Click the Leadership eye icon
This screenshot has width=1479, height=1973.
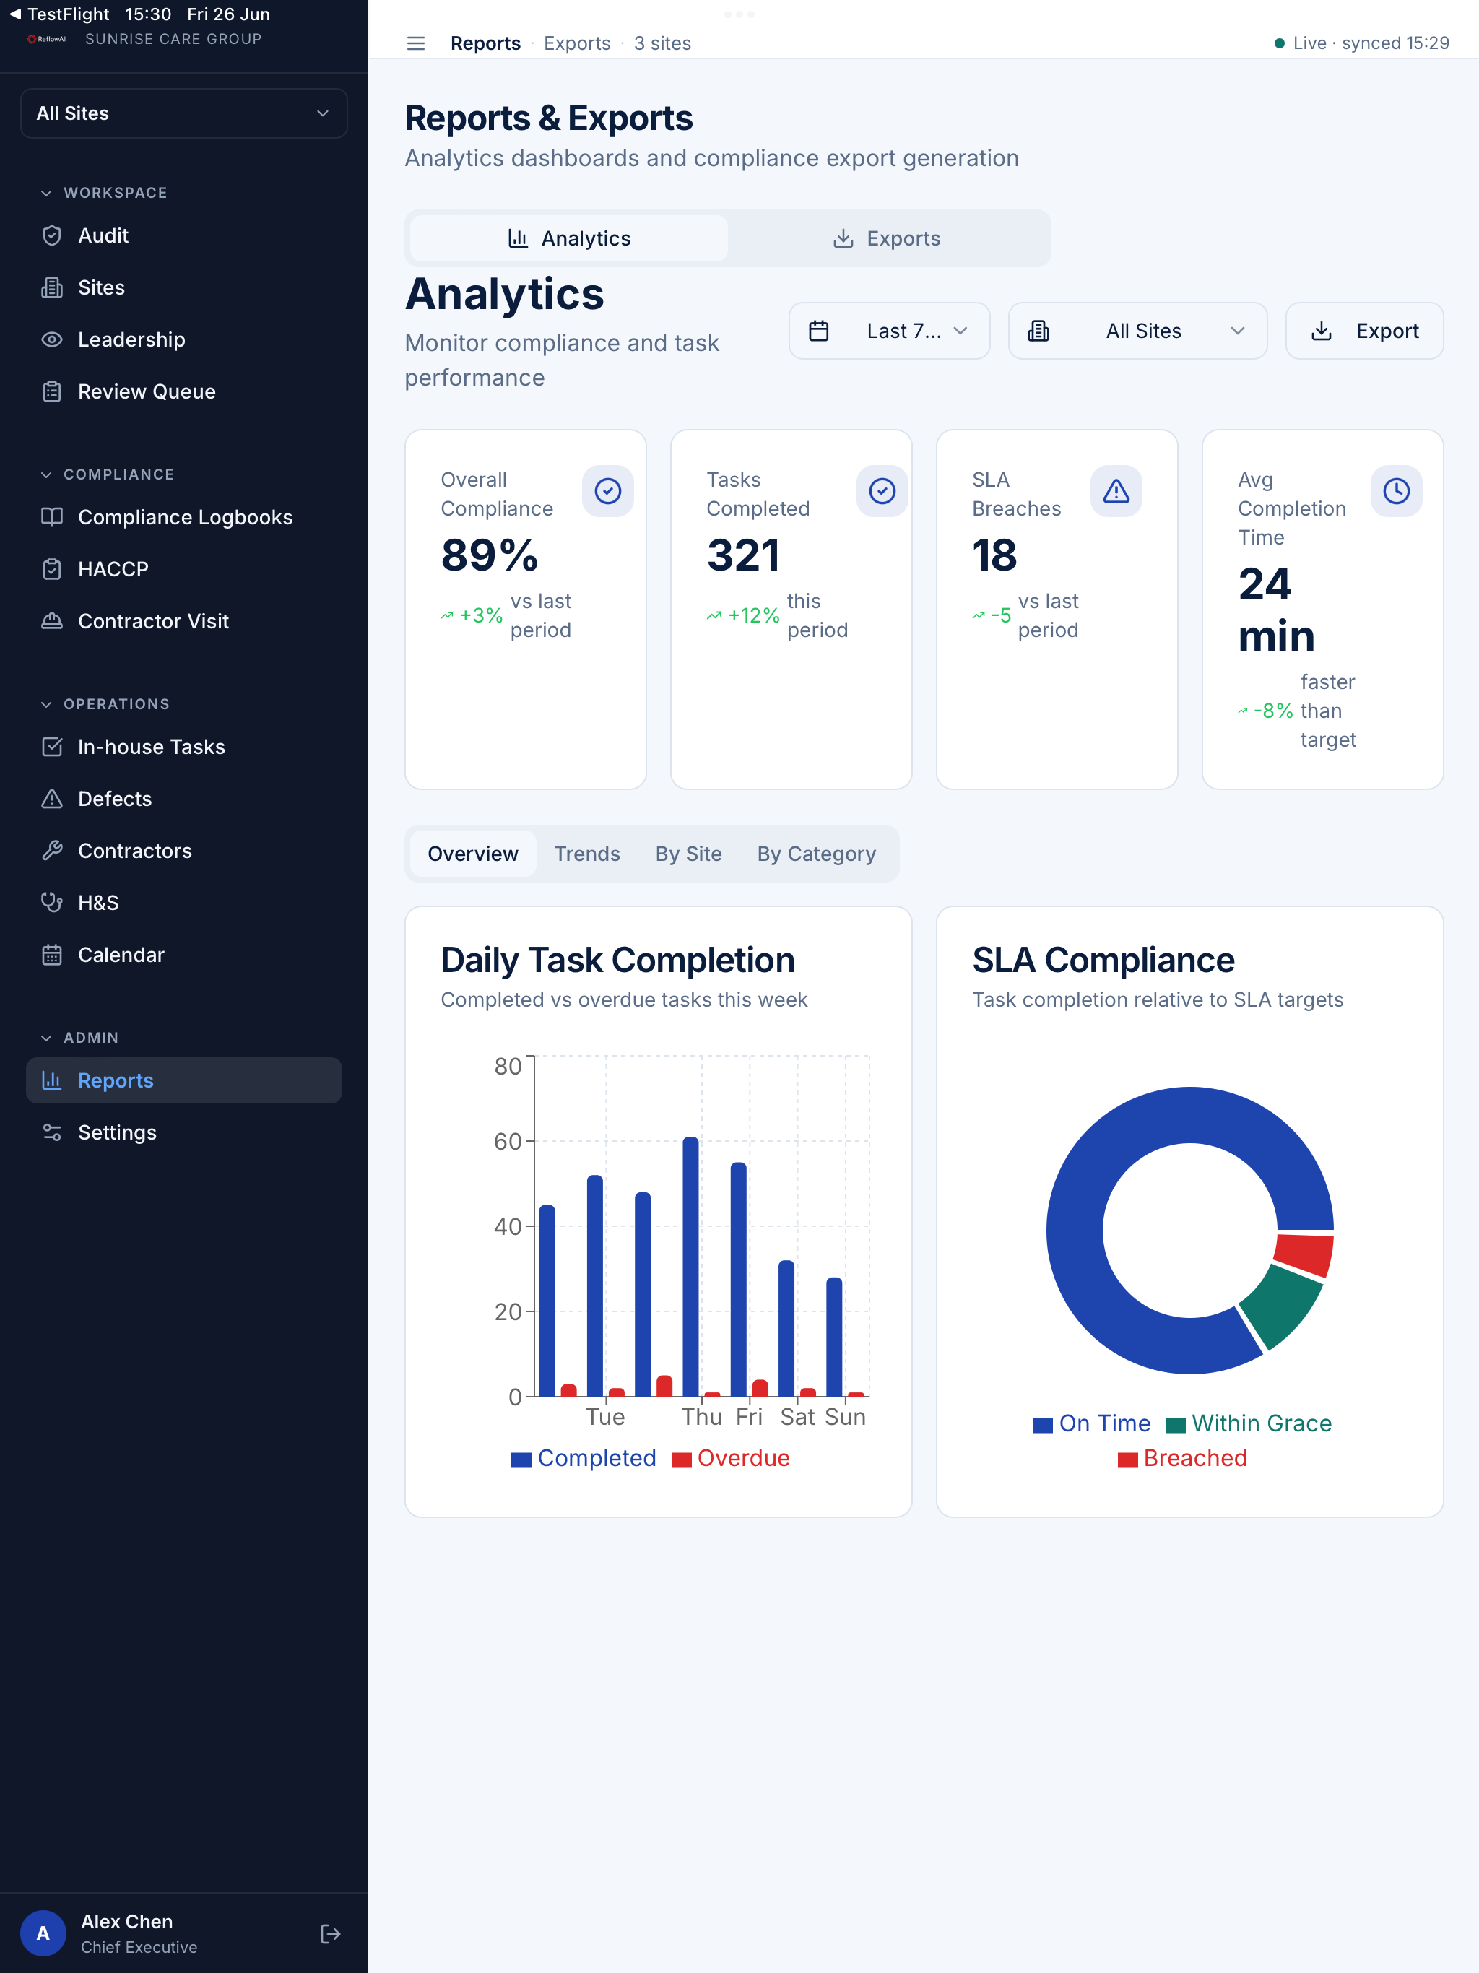[52, 340]
